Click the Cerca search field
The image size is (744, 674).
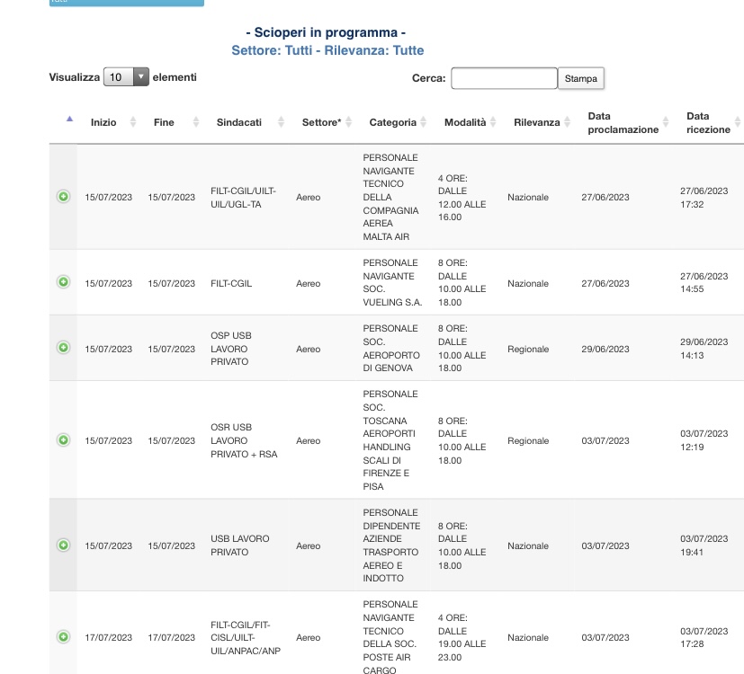coord(504,79)
